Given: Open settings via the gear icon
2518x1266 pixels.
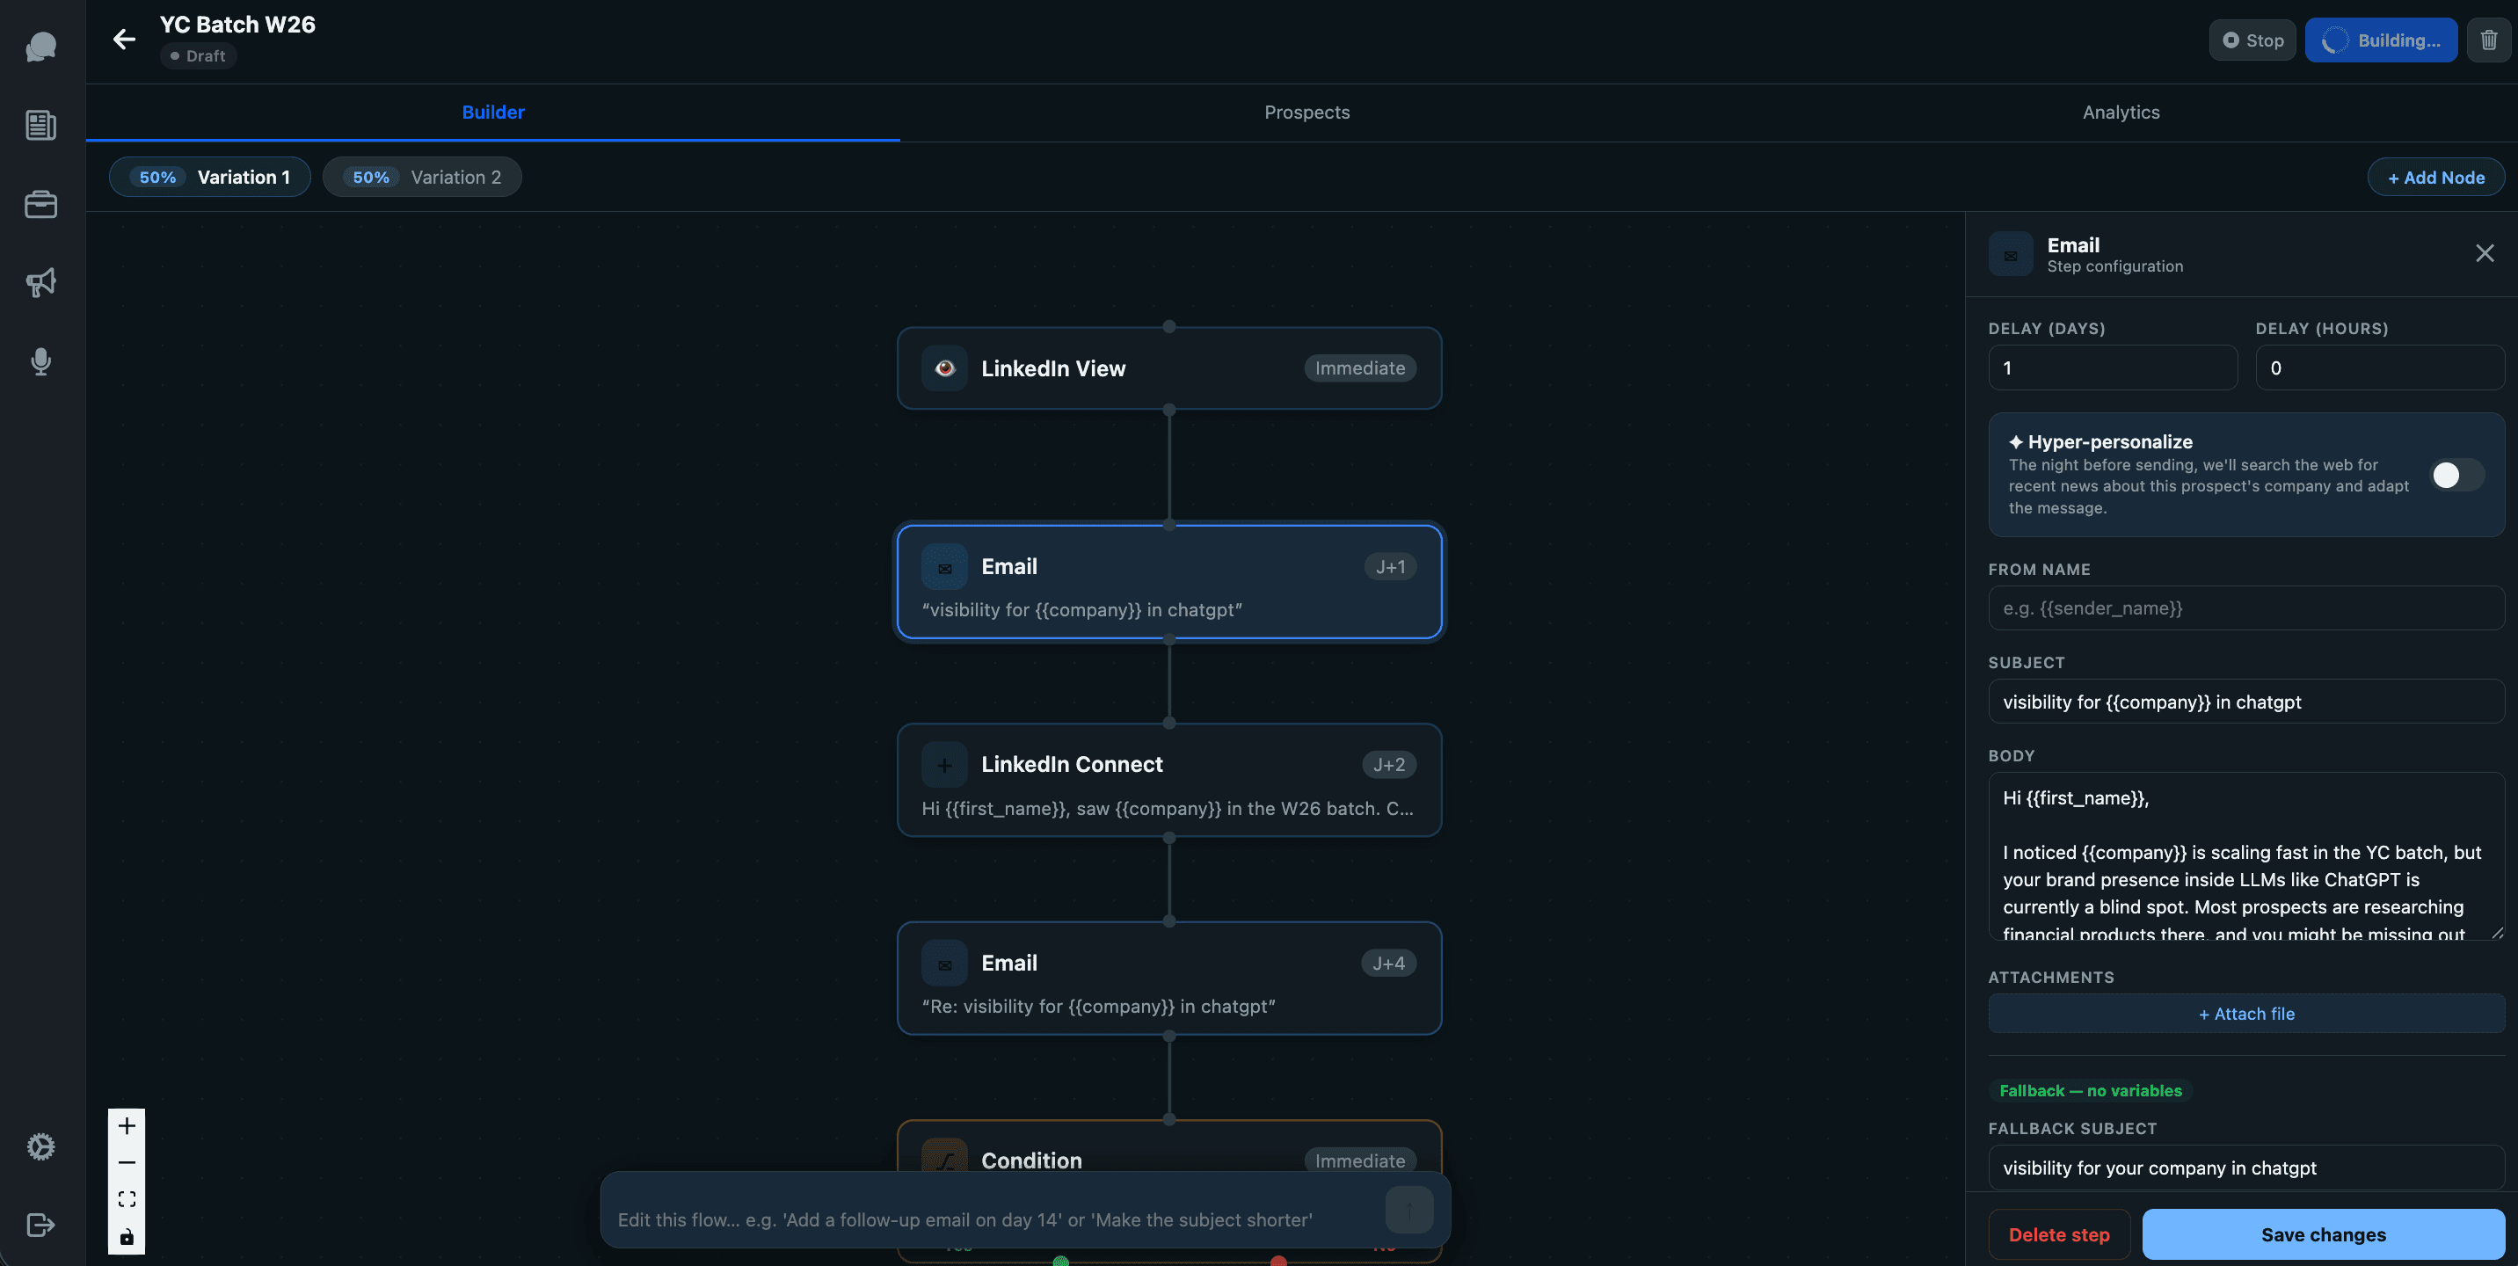Looking at the screenshot, I should 40,1146.
